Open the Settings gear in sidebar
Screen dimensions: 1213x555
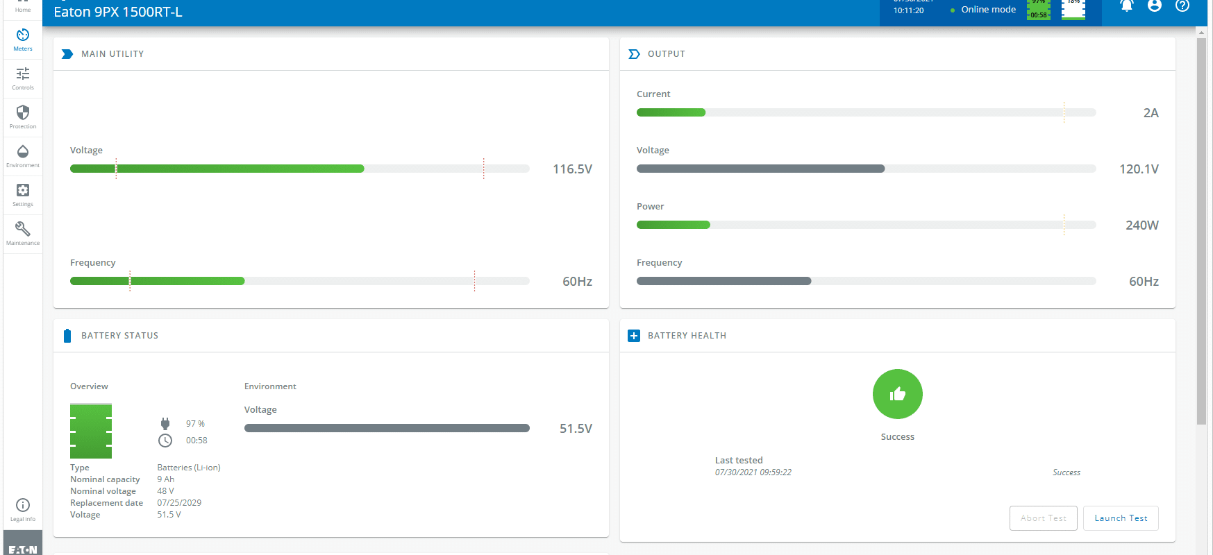coord(23,196)
